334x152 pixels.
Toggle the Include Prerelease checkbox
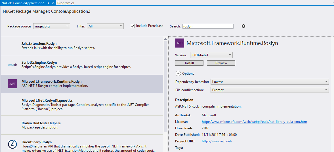(x=133, y=26)
